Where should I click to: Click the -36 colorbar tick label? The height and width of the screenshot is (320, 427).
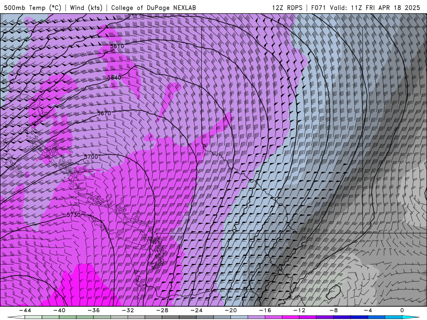(94, 310)
